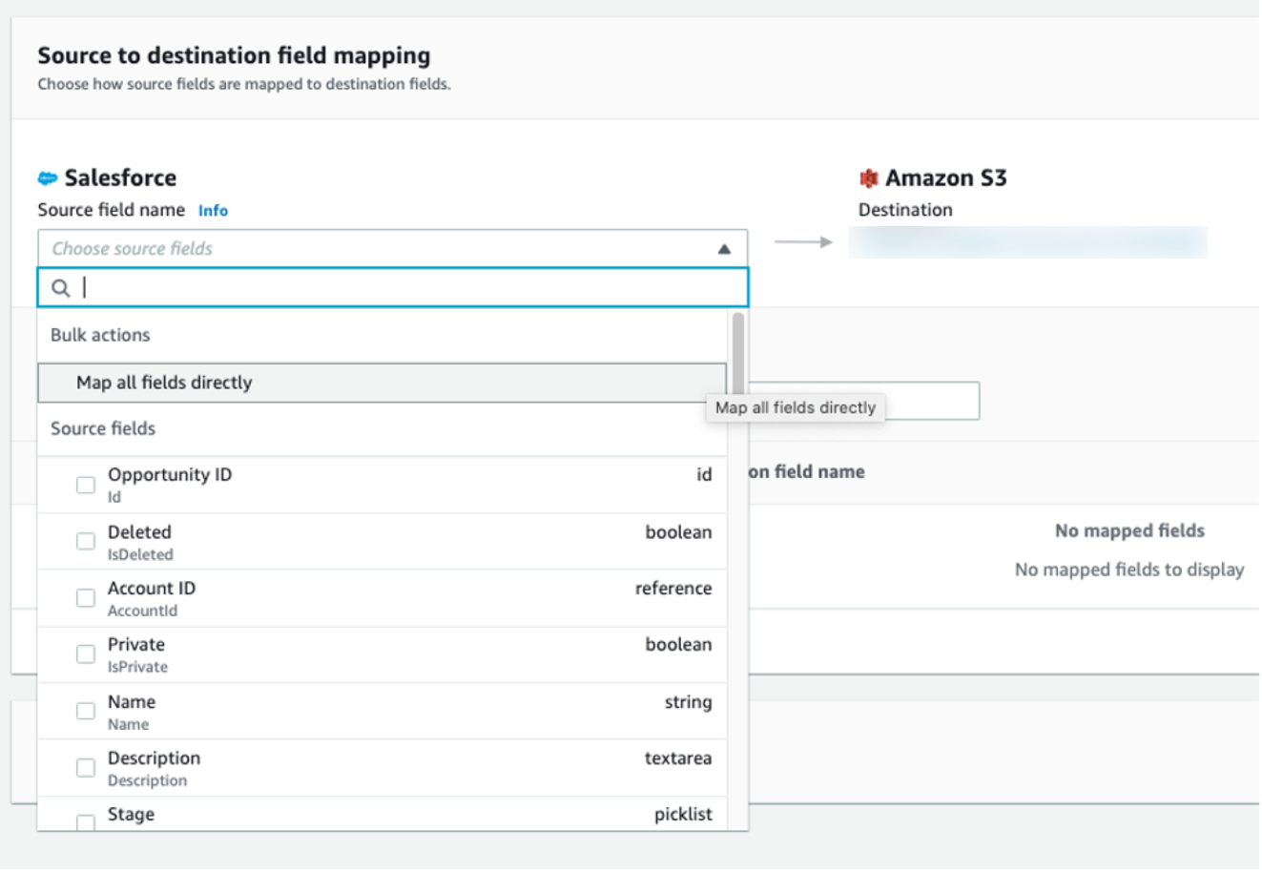Click the Amazon S3 bucket icon
Screen dimensions: 1262x872
pyautogui.click(x=868, y=178)
